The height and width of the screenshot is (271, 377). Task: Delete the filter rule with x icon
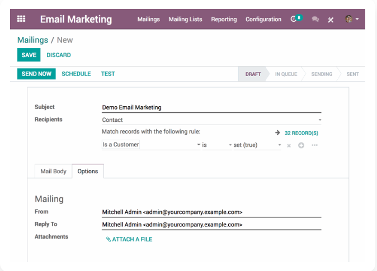tap(289, 145)
